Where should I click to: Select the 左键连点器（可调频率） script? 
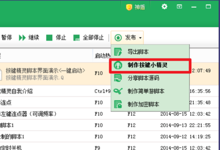click(x=110, y=114)
